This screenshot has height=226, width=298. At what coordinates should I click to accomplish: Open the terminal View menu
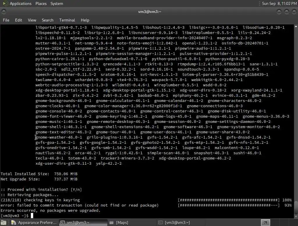32,20
